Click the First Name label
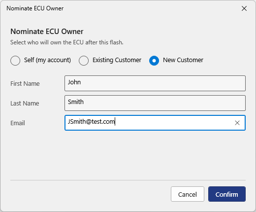 pos(25,83)
